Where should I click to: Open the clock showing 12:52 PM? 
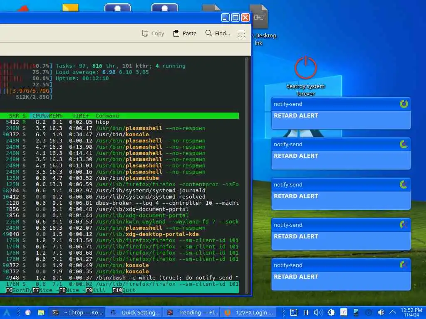(411, 312)
